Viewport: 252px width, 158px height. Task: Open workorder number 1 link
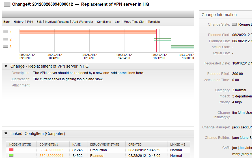point(11,32)
